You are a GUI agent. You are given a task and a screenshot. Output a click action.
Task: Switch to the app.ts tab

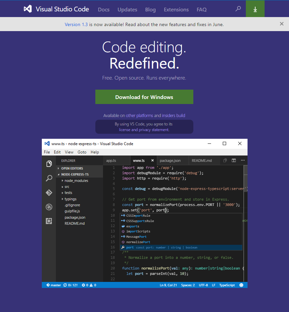pos(117,161)
